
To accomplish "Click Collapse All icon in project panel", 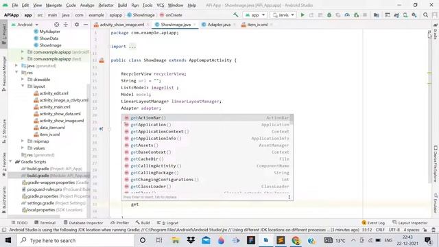I will click(66, 25).
